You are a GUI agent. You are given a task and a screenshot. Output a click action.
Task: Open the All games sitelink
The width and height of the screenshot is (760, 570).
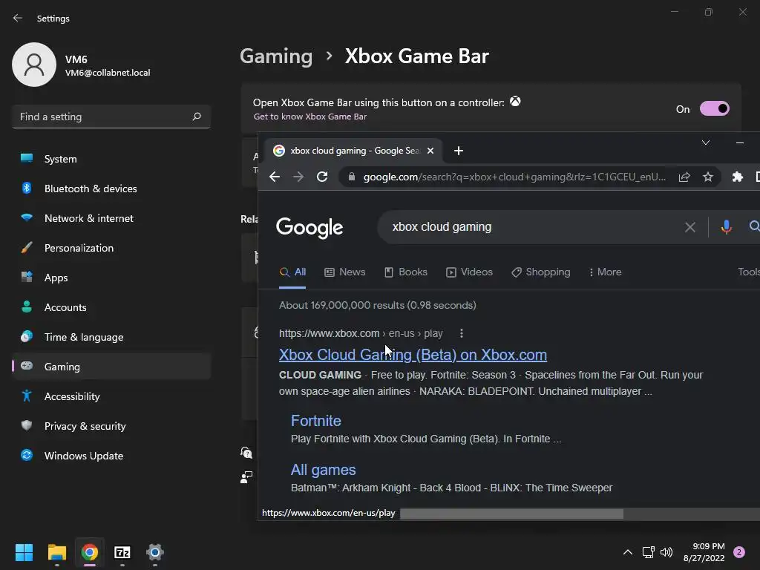point(324,470)
